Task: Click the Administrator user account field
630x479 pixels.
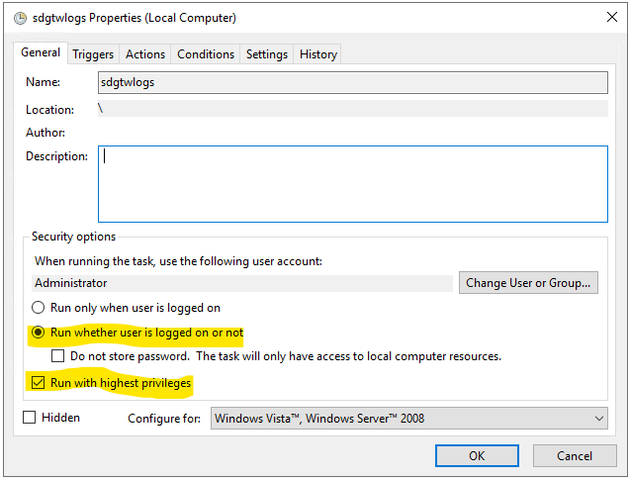Action: point(241,283)
